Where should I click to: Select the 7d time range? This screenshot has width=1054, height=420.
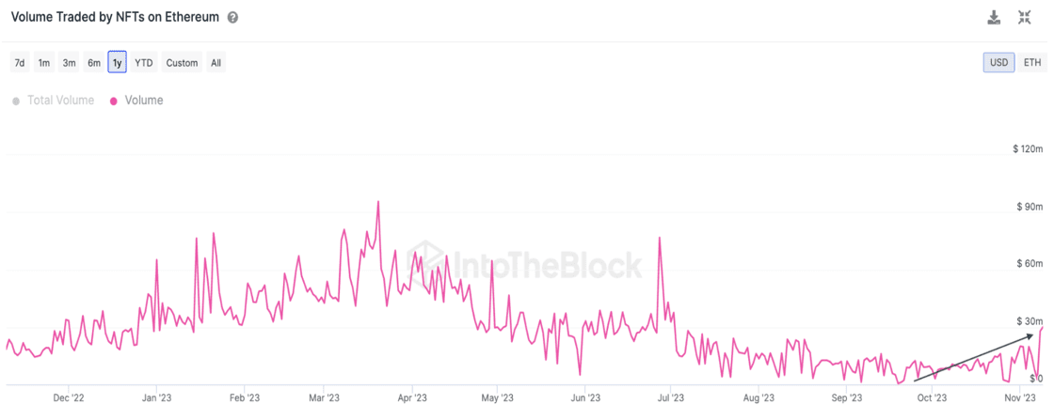(x=19, y=63)
